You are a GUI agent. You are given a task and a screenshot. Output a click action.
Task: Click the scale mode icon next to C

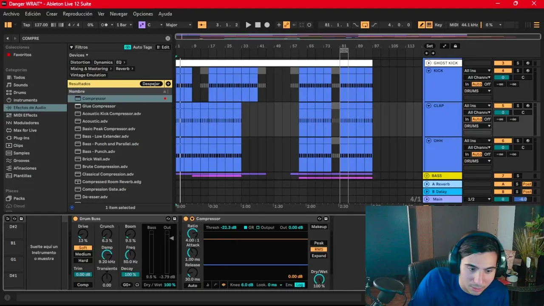coord(142,25)
